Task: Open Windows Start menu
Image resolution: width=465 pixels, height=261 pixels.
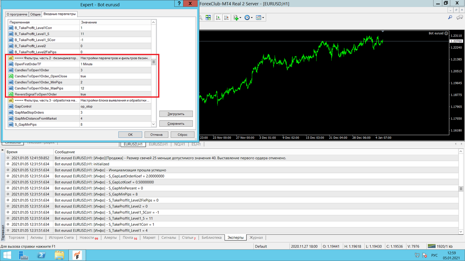Action: [7, 256]
